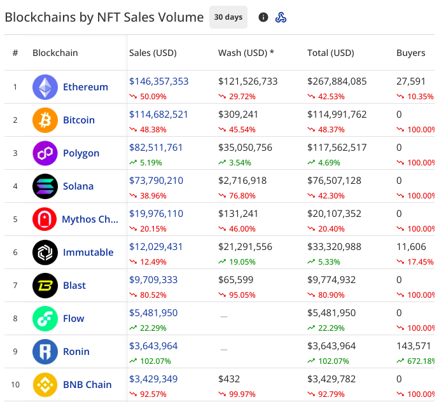
Task: Sort by Sales (USD) column header
Action: pyautogui.click(x=153, y=53)
